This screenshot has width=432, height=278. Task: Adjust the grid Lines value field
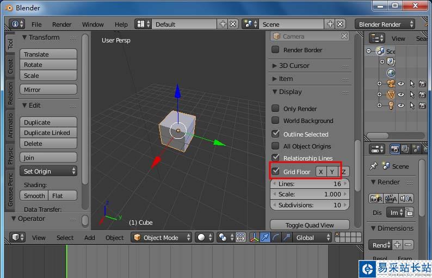coord(310,183)
